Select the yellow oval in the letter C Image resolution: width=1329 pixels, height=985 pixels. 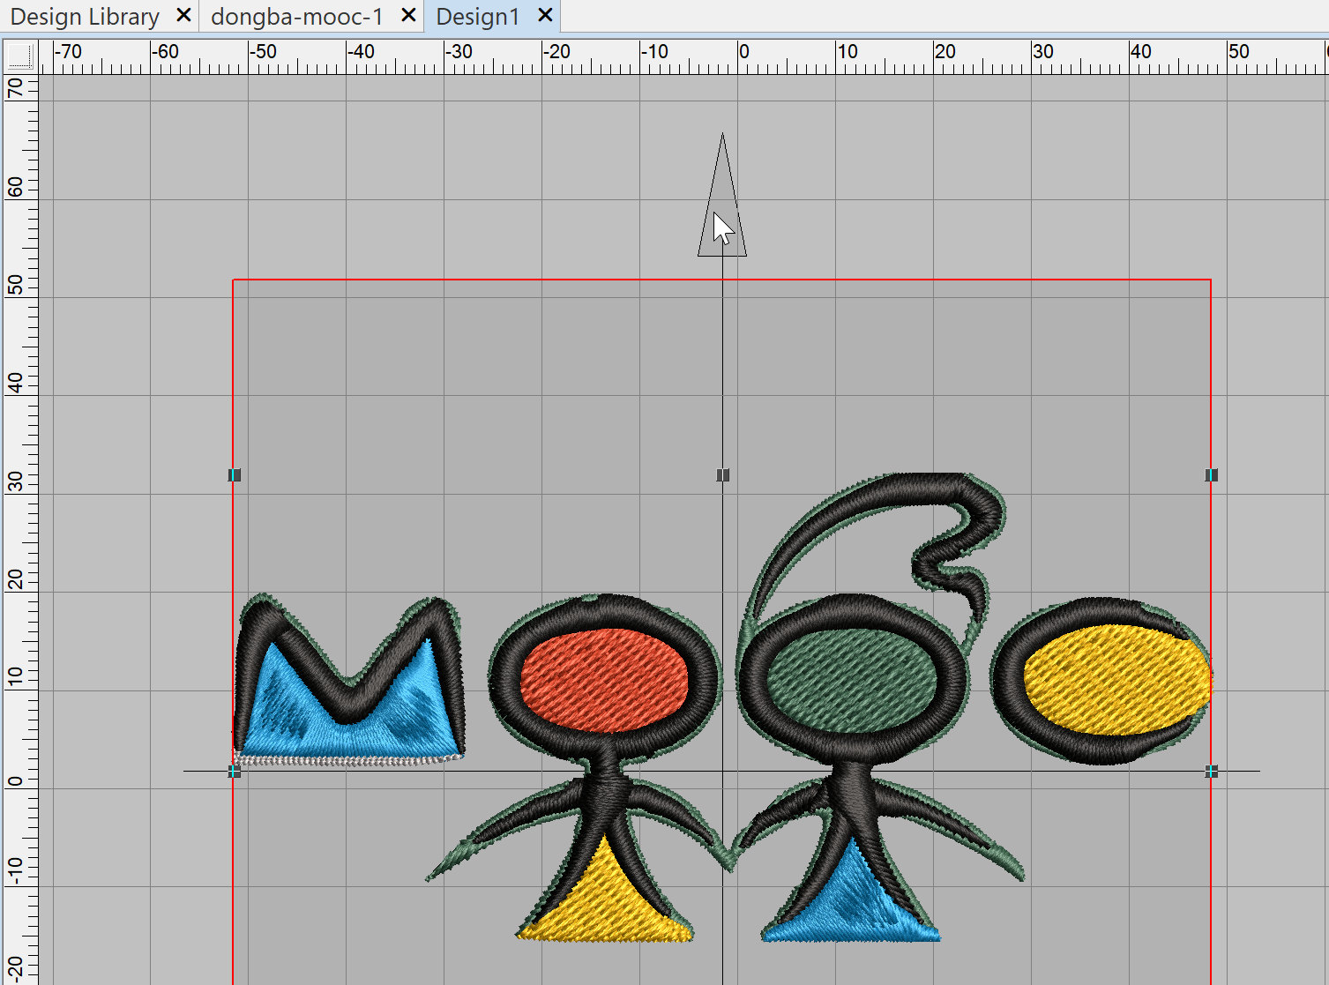tap(1117, 679)
